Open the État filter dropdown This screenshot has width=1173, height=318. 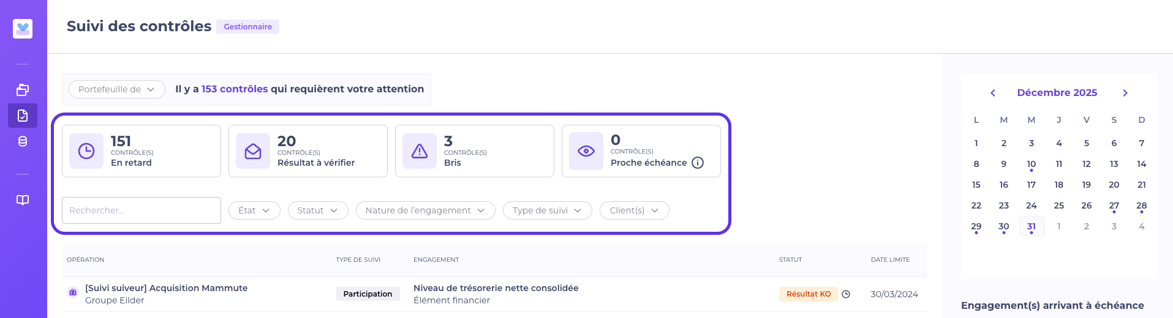point(254,210)
